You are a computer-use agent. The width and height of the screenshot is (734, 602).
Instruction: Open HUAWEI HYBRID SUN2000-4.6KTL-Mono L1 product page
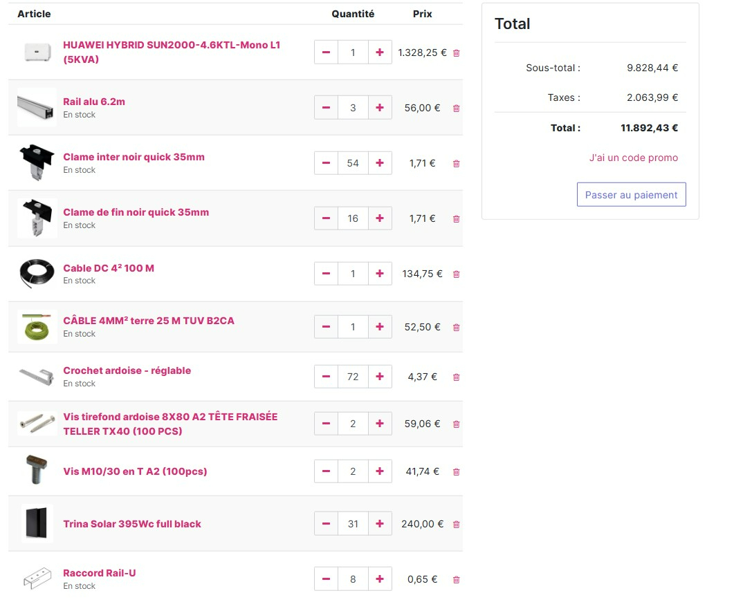(172, 53)
